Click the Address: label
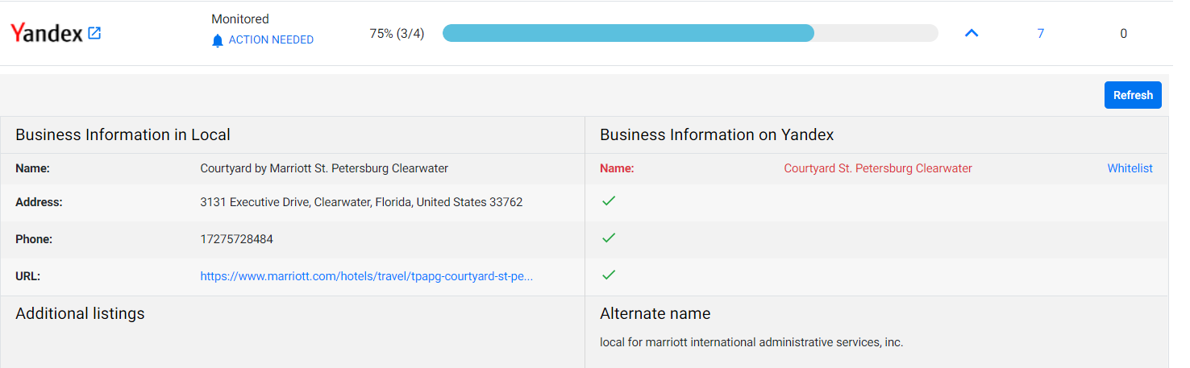This screenshot has width=1190, height=368. tap(39, 202)
